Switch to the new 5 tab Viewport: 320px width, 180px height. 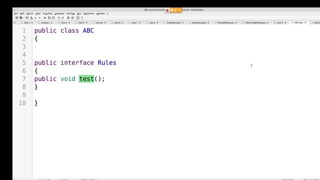(81, 22)
